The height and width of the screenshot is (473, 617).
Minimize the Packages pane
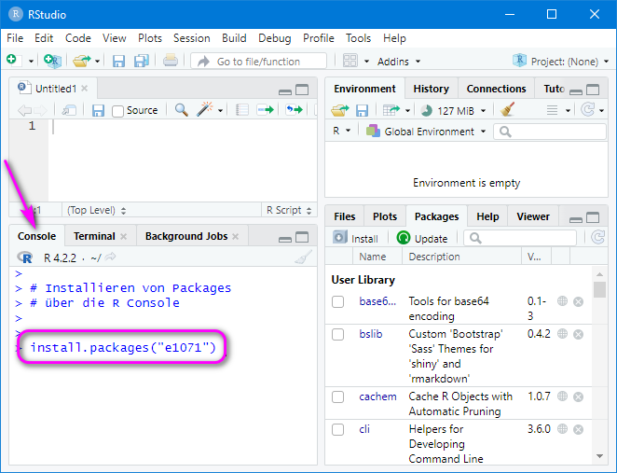coord(576,218)
